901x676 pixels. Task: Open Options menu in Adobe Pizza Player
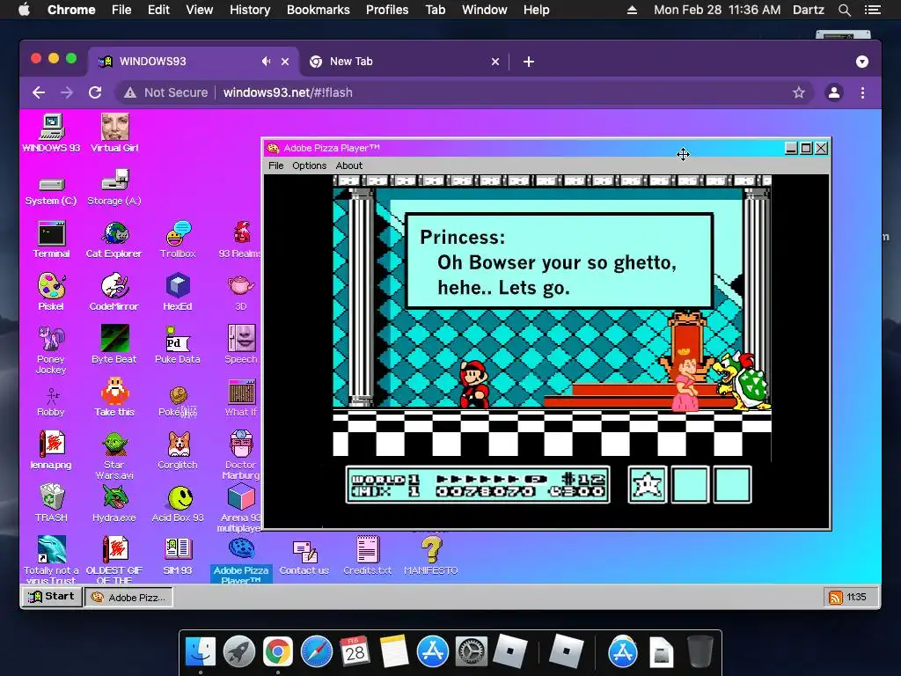point(309,165)
